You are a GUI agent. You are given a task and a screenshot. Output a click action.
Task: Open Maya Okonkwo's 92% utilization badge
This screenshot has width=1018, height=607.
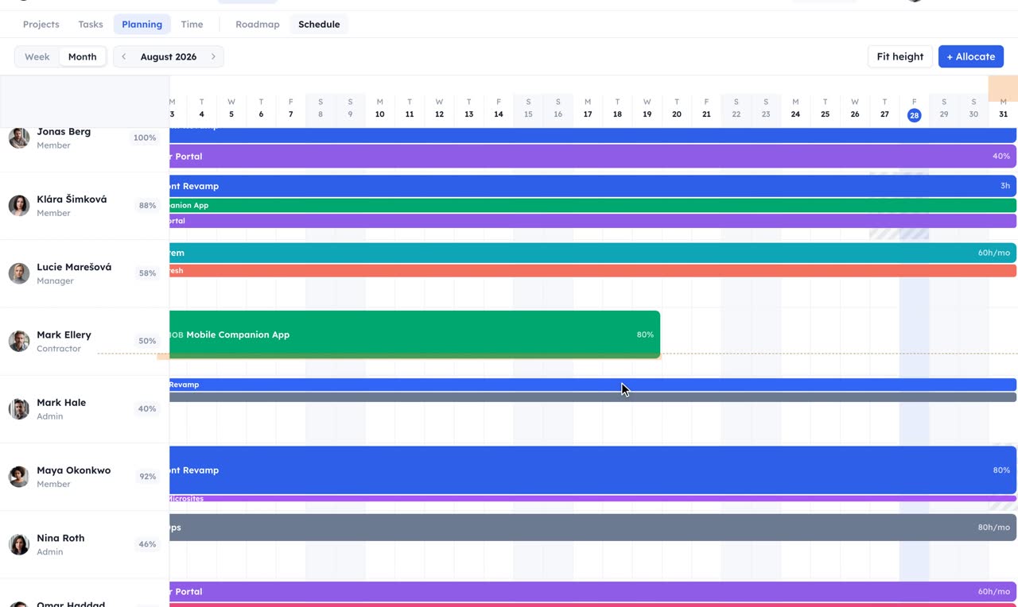[147, 477]
